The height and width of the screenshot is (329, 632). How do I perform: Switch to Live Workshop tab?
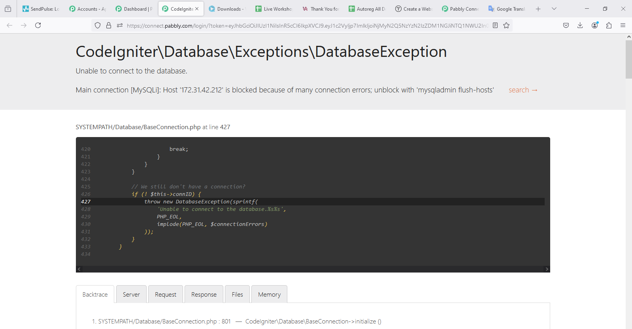pos(274,9)
